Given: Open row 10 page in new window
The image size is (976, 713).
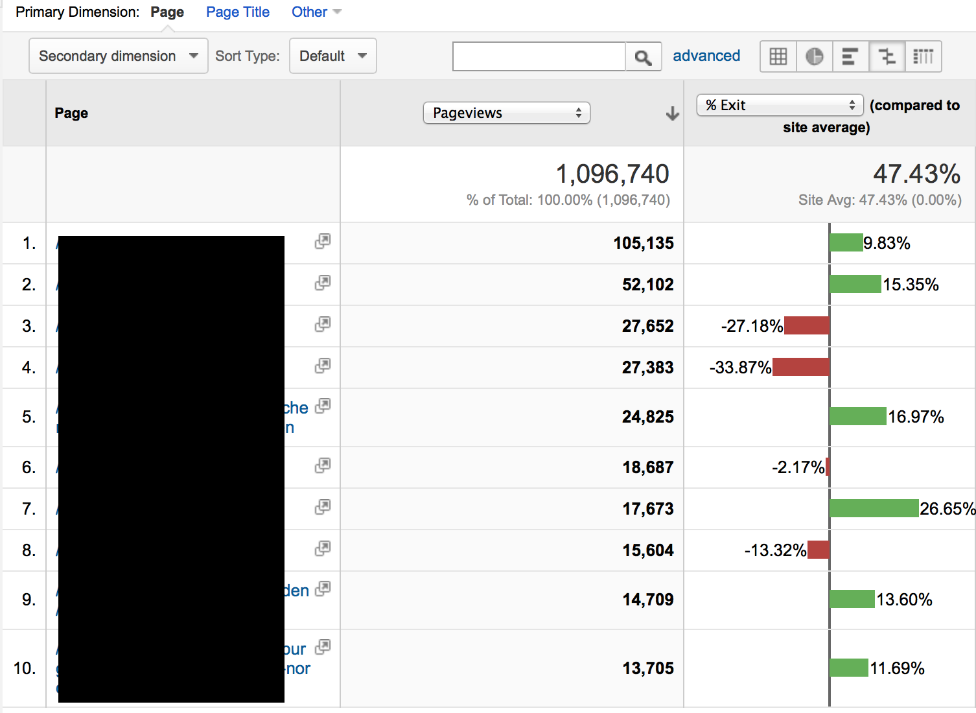Looking at the screenshot, I should (x=323, y=647).
